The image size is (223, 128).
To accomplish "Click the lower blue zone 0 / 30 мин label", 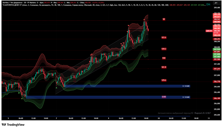I will click(186, 97).
